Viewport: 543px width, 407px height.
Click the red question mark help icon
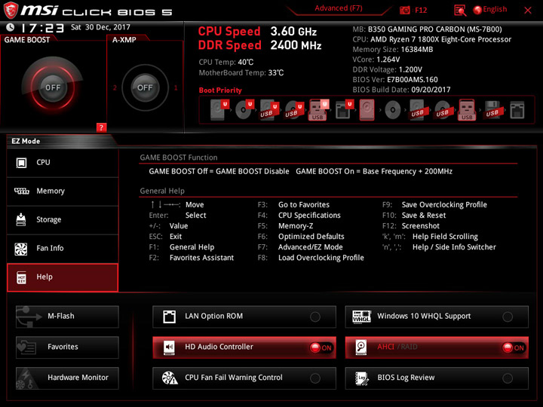[101, 127]
